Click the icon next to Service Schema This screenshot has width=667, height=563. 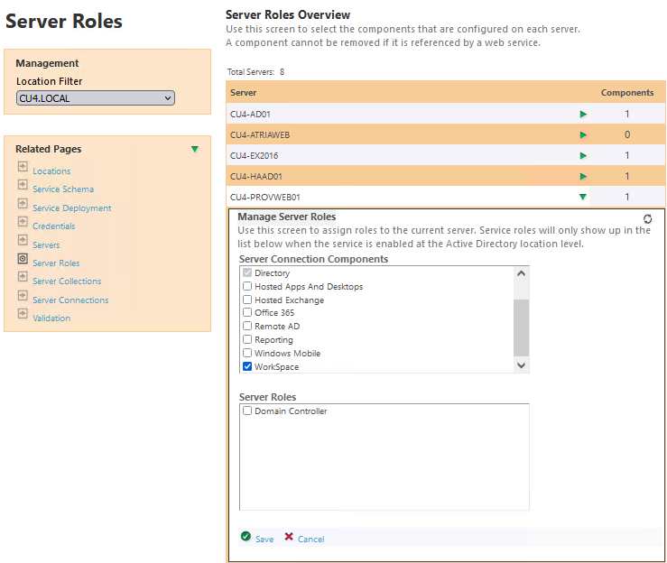click(x=23, y=185)
